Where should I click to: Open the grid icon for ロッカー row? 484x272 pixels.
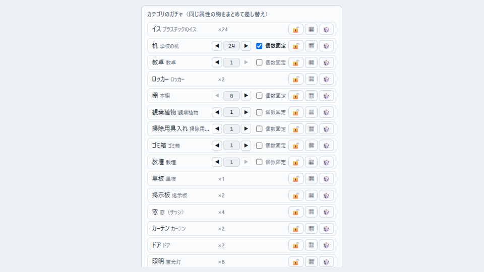coord(311,79)
